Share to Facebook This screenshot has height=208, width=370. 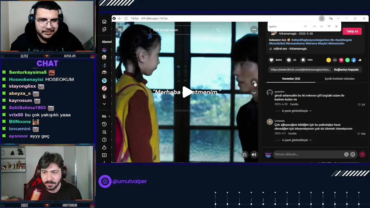tap(354, 60)
